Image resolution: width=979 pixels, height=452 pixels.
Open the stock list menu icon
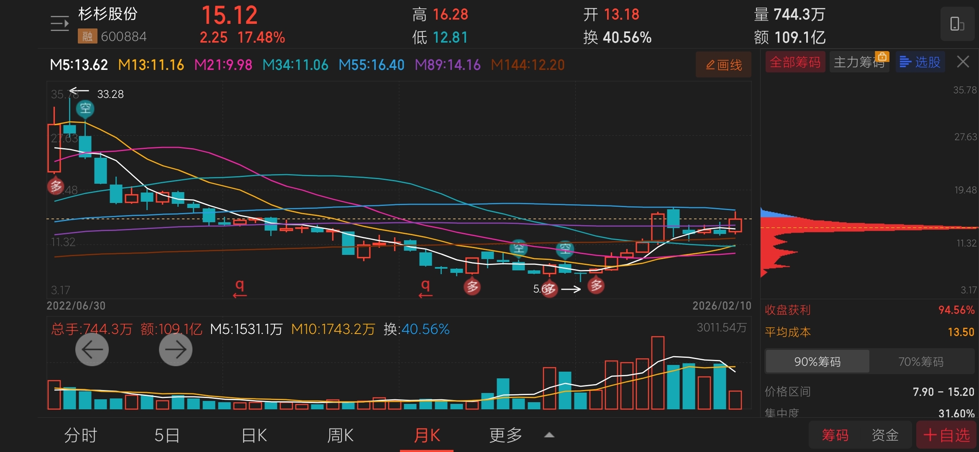(59, 23)
